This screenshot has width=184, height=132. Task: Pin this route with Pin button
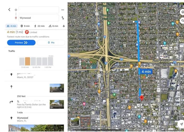point(51,43)
